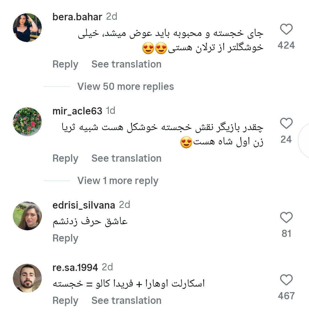The image size is (309, 315).
Task: See translation of mir_acle63's comment
Action: click(x=126, y=159)
